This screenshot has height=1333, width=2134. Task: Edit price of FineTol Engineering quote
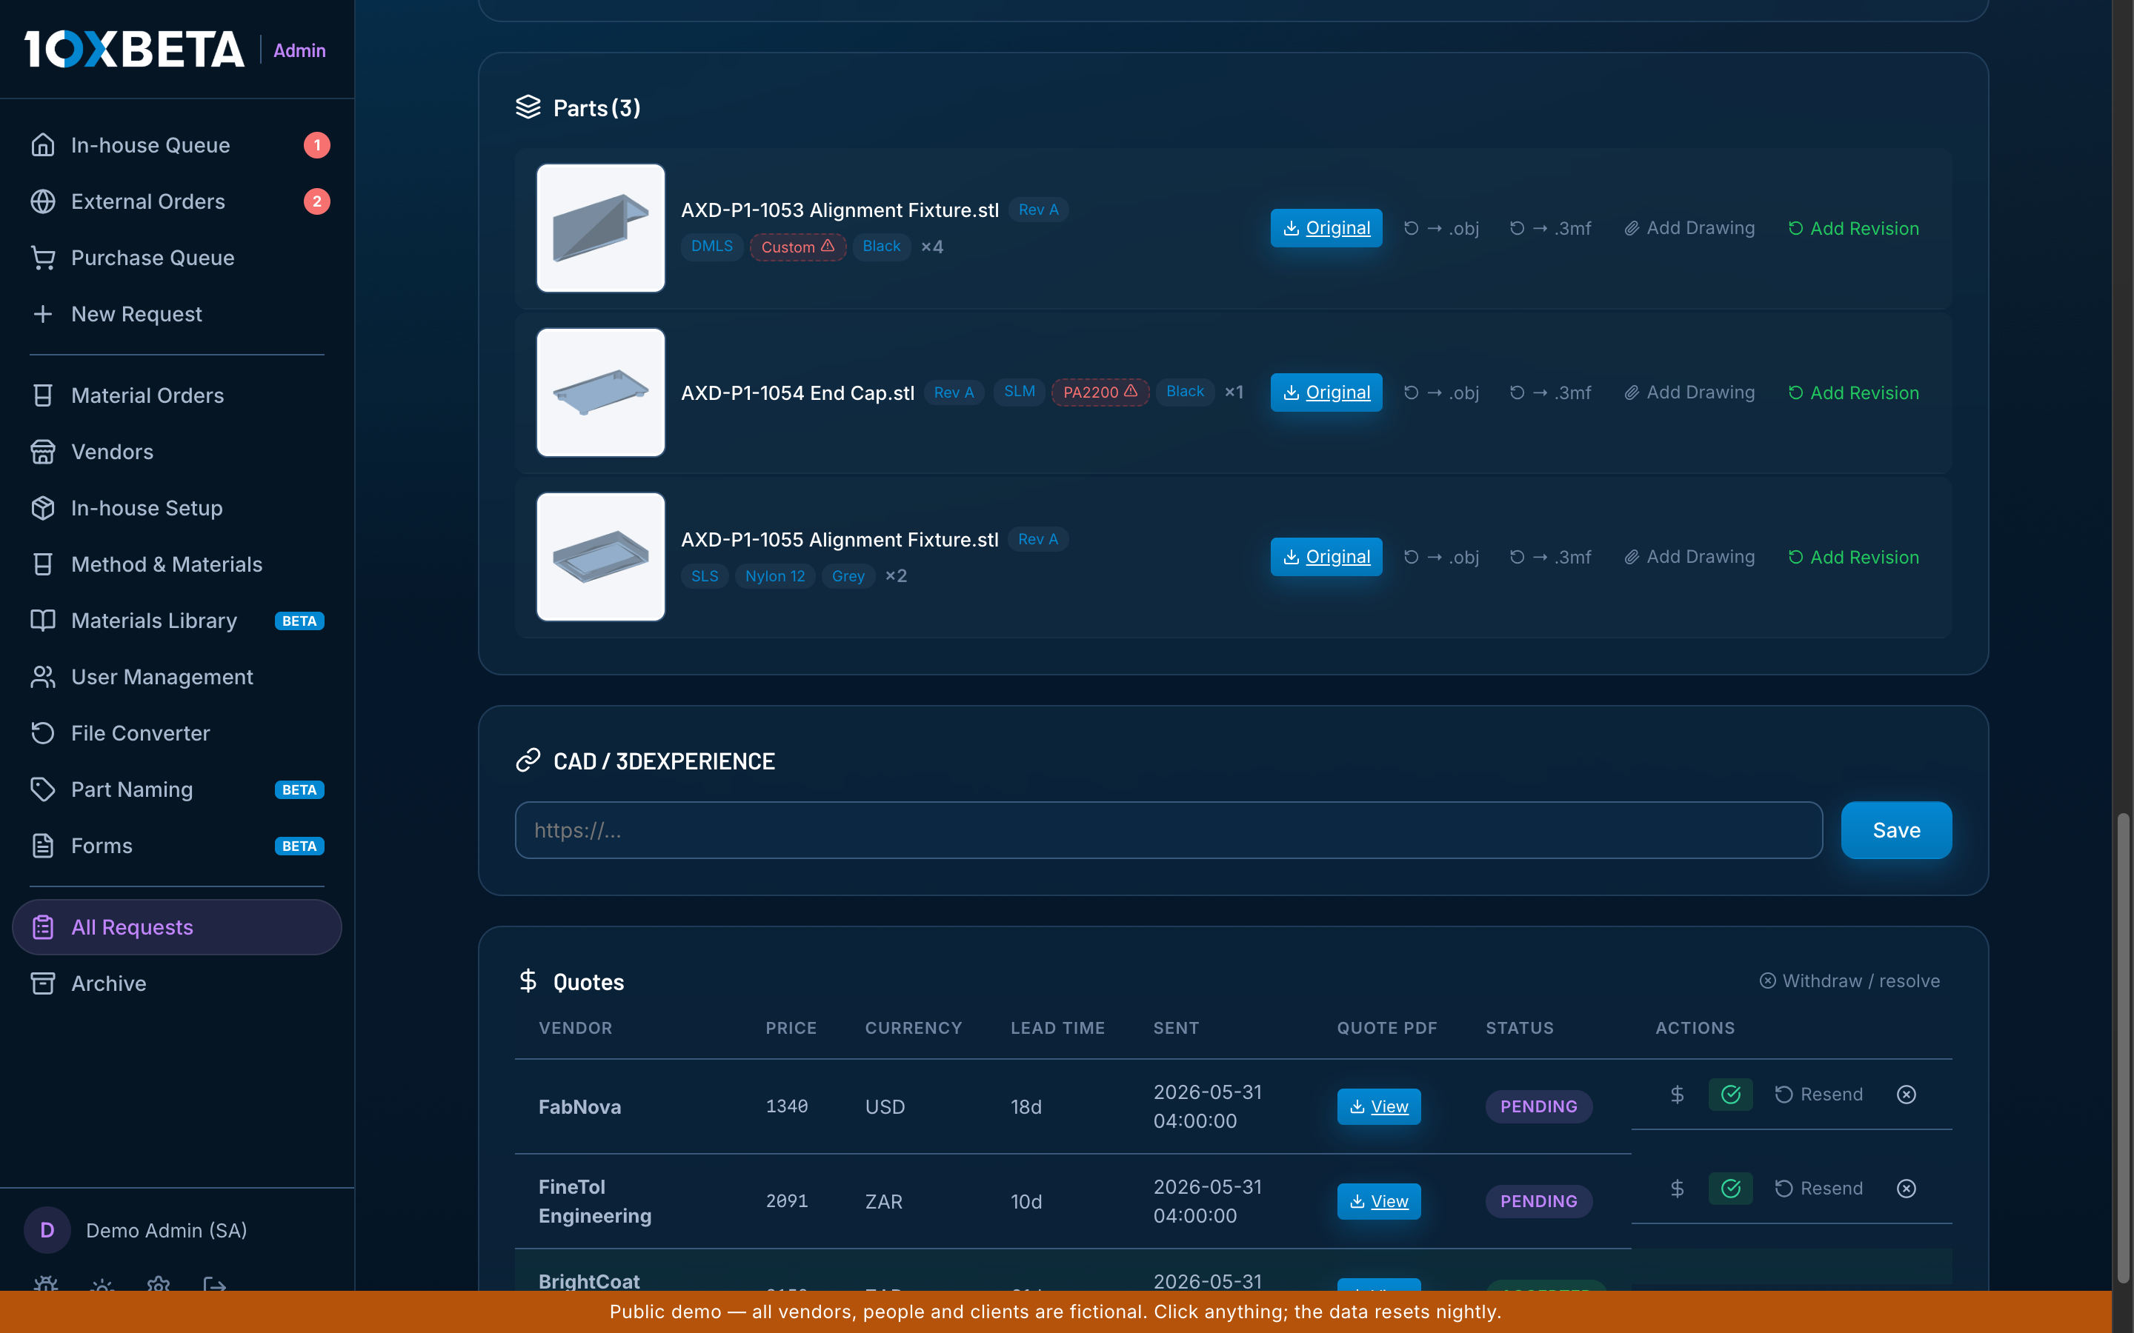click(x=1678, y=1189)
